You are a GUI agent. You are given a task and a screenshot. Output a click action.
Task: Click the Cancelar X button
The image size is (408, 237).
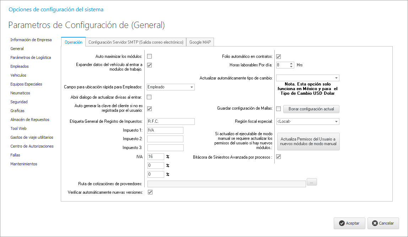[x=383, y=223]
